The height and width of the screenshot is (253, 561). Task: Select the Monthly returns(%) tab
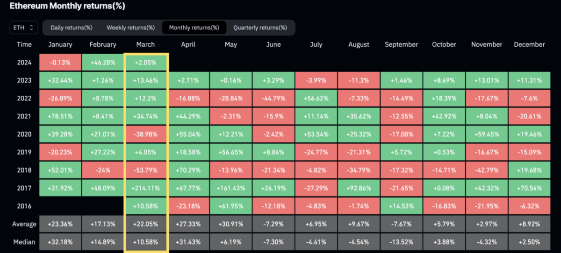point(194,28)
